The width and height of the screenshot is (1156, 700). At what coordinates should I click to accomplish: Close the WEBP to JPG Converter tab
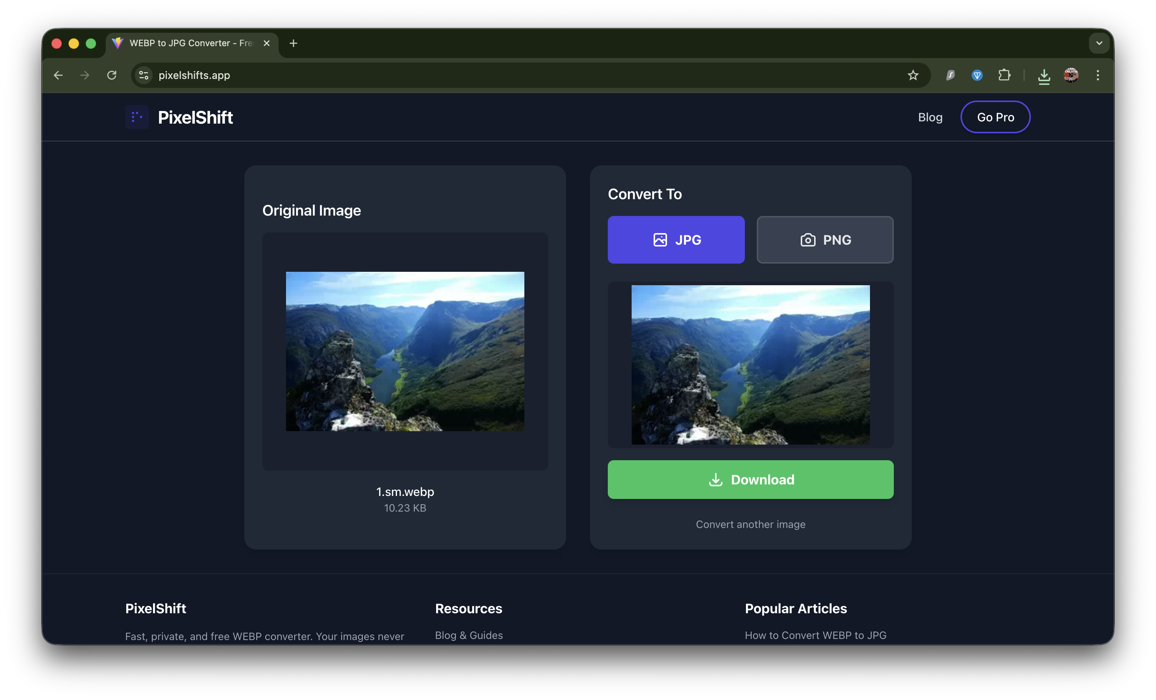267,43
